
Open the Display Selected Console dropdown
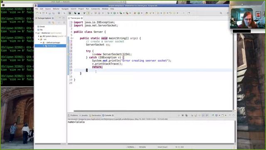click(x=219, y=115)
